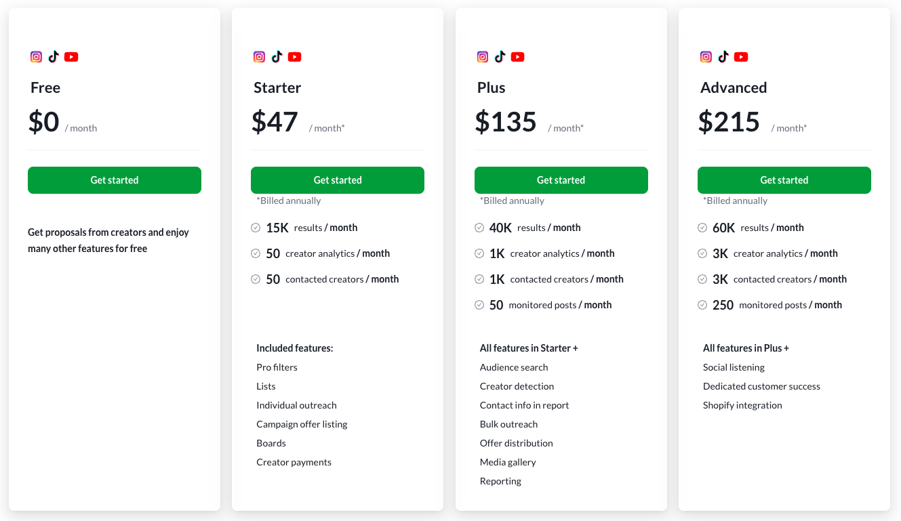
Task: Click the Pro filters feature item
Action: (277, 367)
